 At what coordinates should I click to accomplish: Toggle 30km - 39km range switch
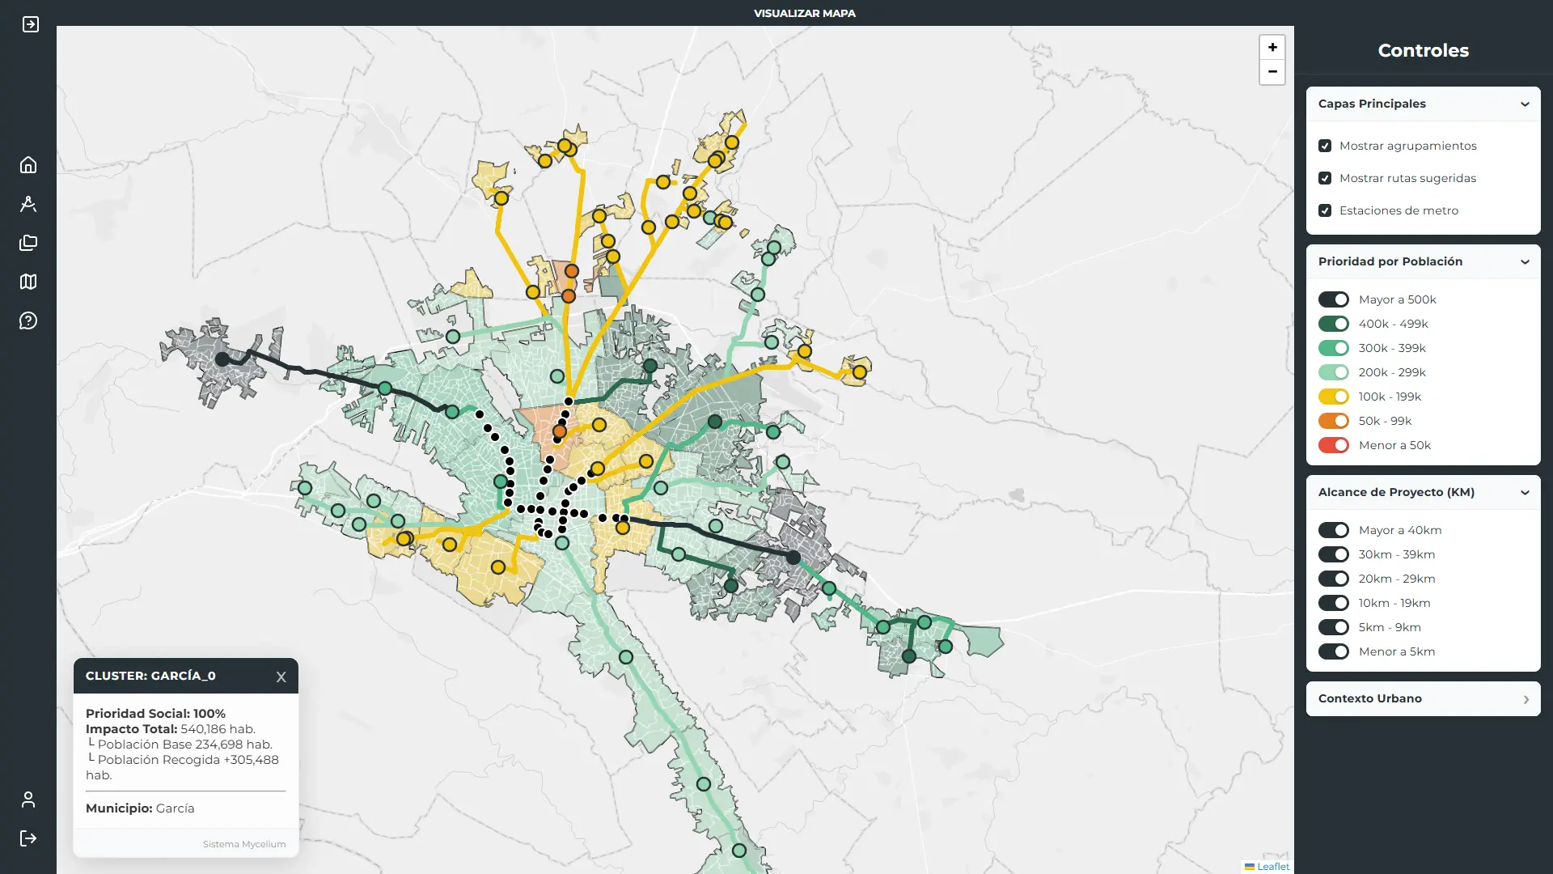(1334, 554)
